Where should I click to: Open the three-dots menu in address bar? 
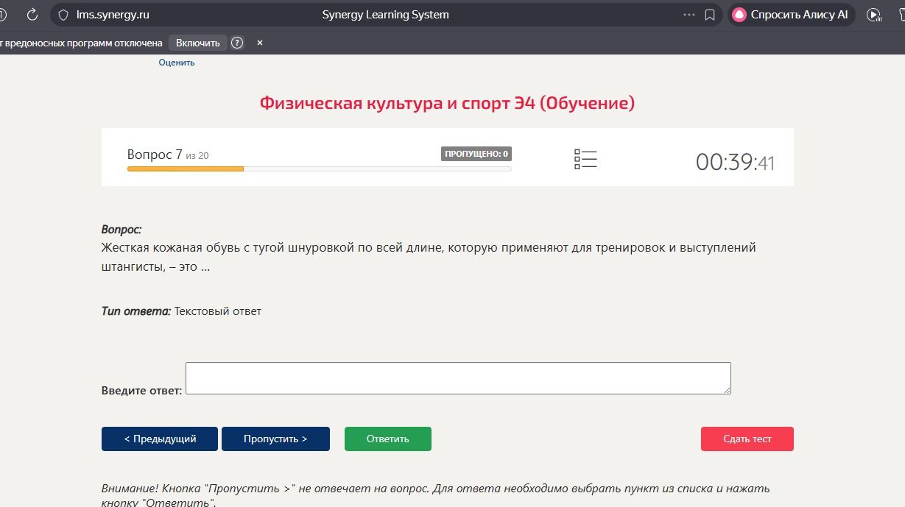pyautogui.click(x=689, y=15)
